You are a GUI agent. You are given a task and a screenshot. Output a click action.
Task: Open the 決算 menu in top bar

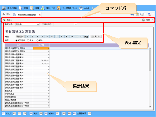coord(35,8)
